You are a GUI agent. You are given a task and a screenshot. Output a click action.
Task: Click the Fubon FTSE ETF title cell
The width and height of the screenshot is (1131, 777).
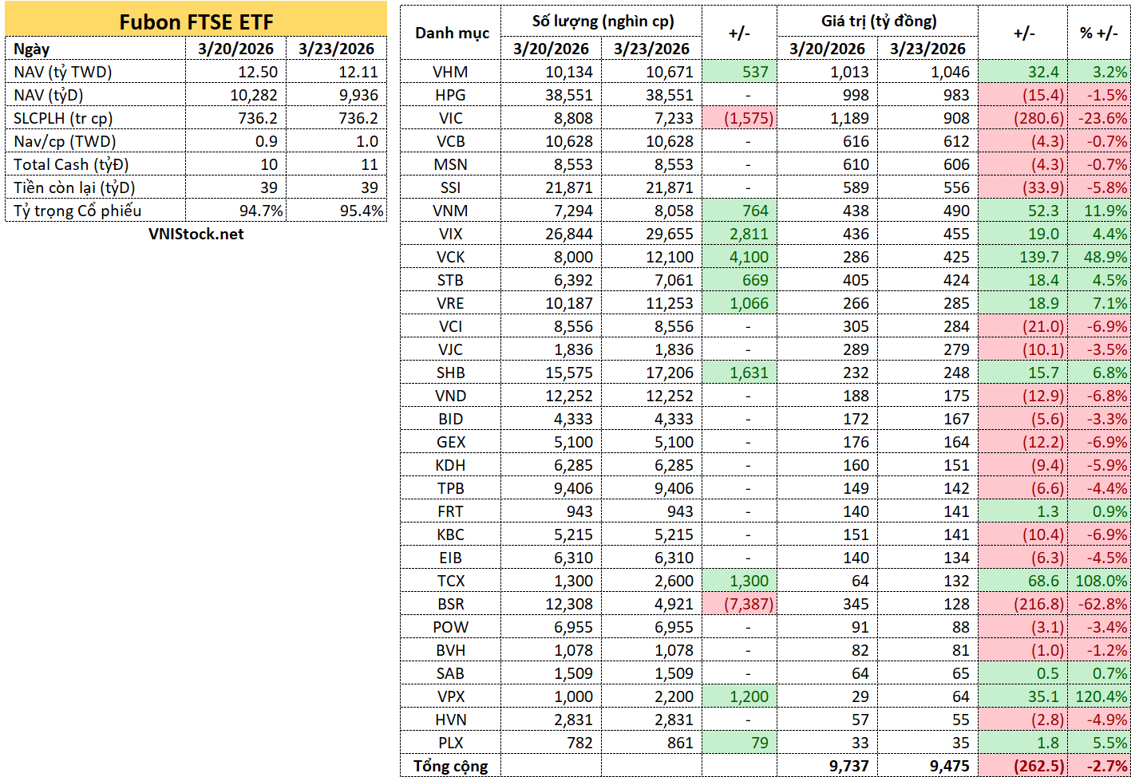(x=196, y=22)
